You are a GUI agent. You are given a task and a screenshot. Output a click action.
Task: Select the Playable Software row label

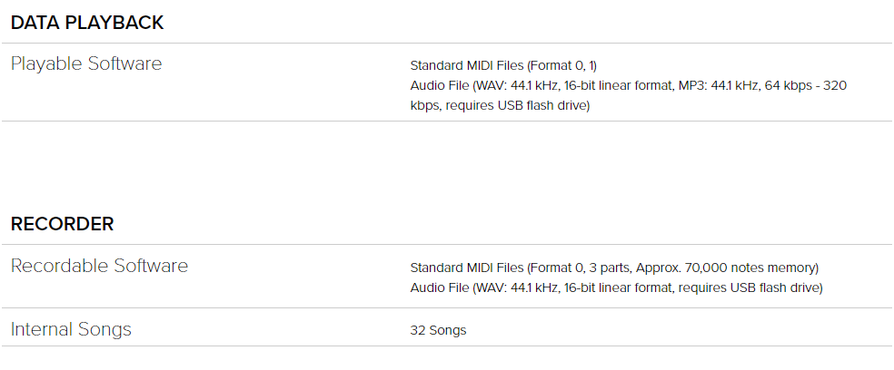(x=86, y=63)
